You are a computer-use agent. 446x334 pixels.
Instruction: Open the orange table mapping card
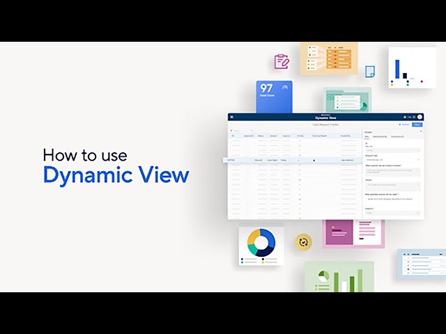coord(329,58)
